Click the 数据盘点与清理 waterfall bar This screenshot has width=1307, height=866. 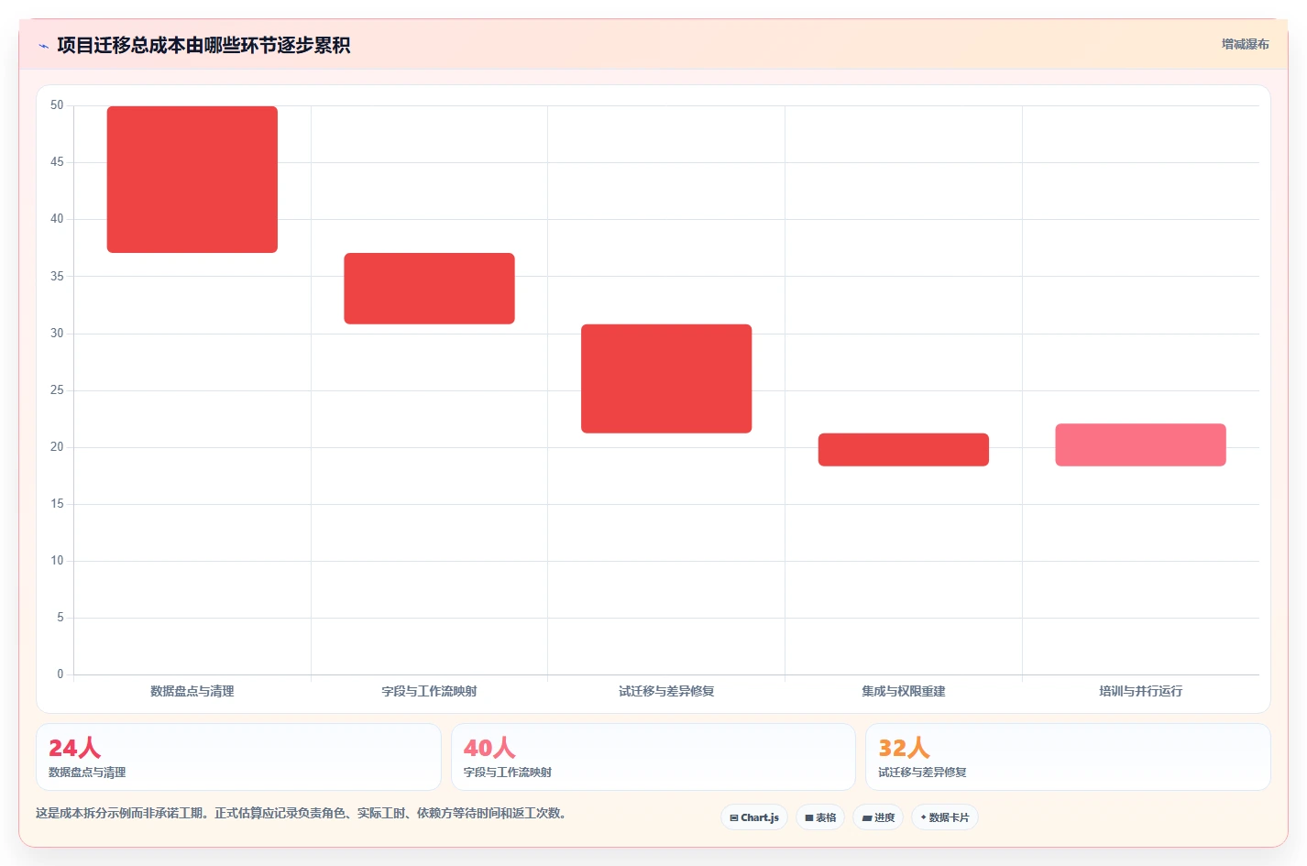[192, 180]
